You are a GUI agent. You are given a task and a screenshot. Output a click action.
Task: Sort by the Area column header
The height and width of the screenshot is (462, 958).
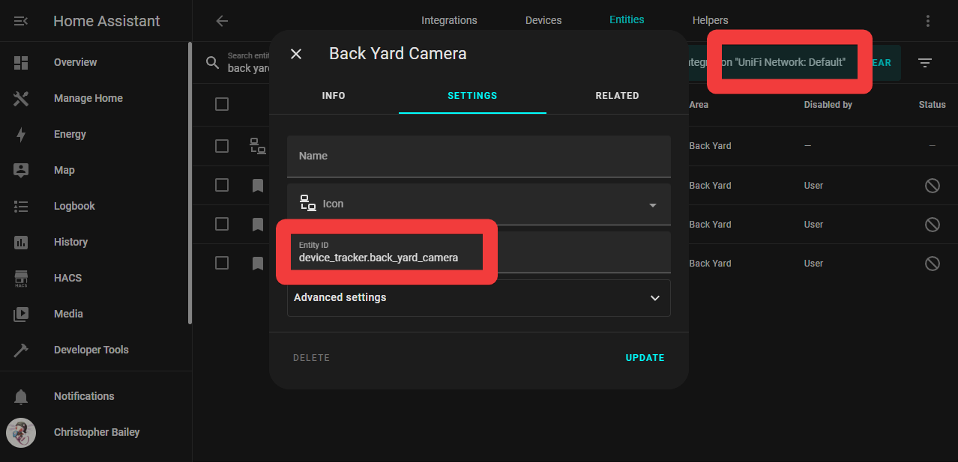699,105
